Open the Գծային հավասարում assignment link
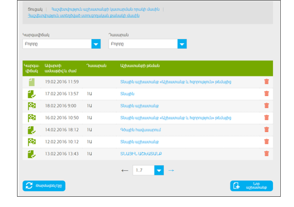The width and height of the screenshot is (294, 207). [140, 130]
